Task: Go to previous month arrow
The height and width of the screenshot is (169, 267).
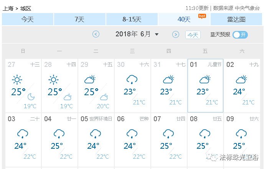Action: pyautogui.click(x=96, y=34)
